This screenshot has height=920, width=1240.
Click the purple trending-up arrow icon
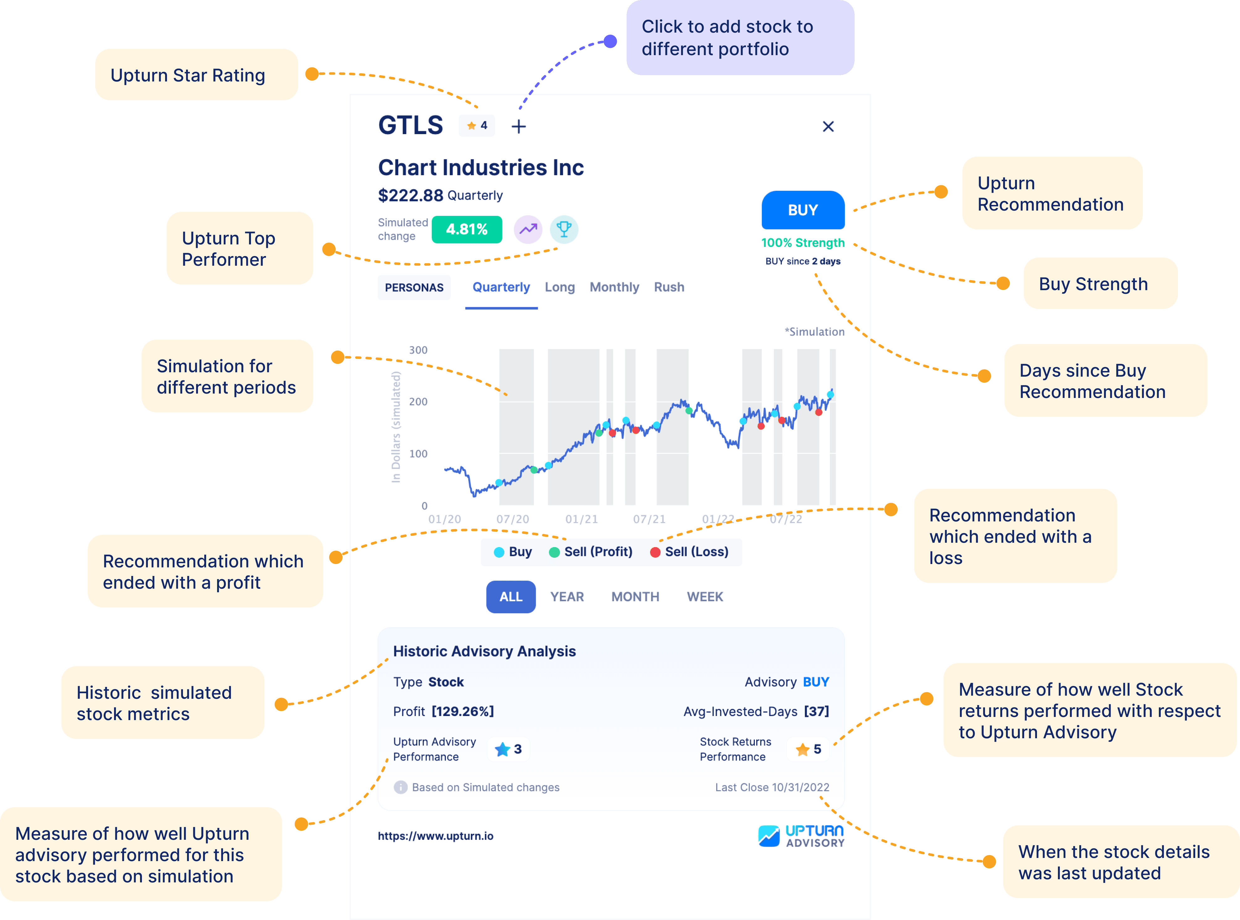[x=528, y=229]
